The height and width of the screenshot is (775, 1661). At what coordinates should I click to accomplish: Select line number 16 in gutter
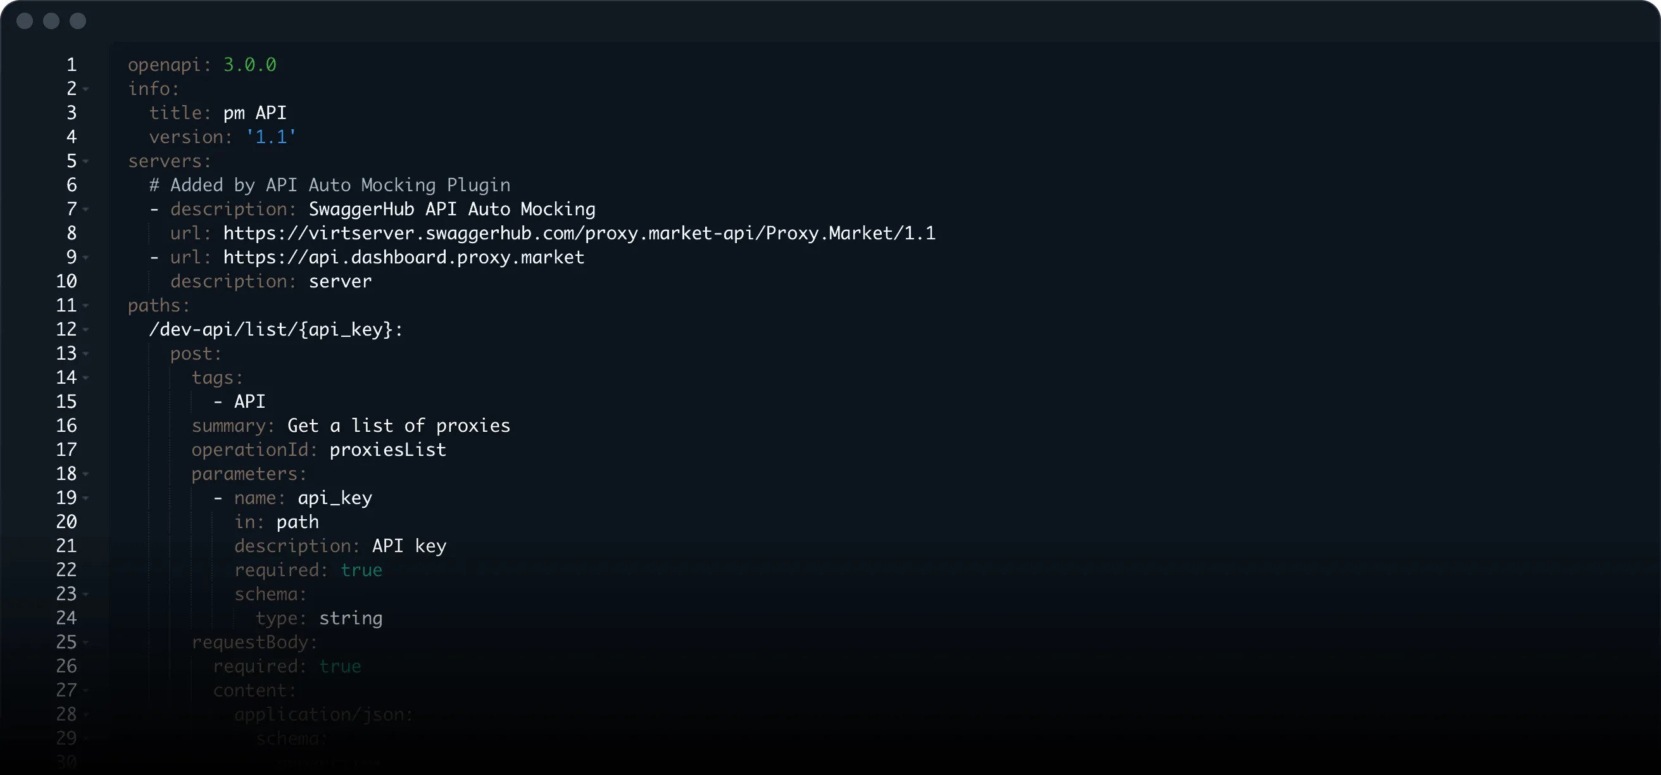[66, 425]
